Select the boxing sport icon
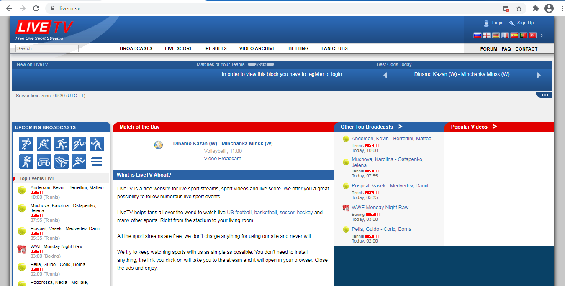The image size is (565, 286). (x=26, y=162)
